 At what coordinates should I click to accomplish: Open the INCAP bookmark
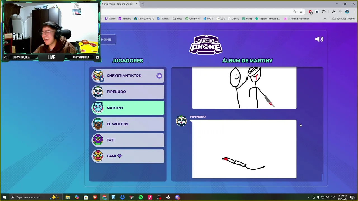click(208, 19)
